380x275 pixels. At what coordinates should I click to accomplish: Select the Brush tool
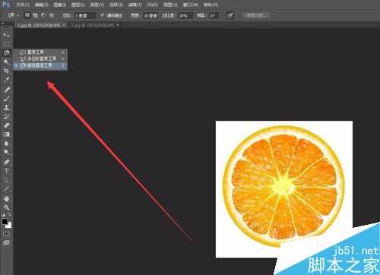click(7, 98)
